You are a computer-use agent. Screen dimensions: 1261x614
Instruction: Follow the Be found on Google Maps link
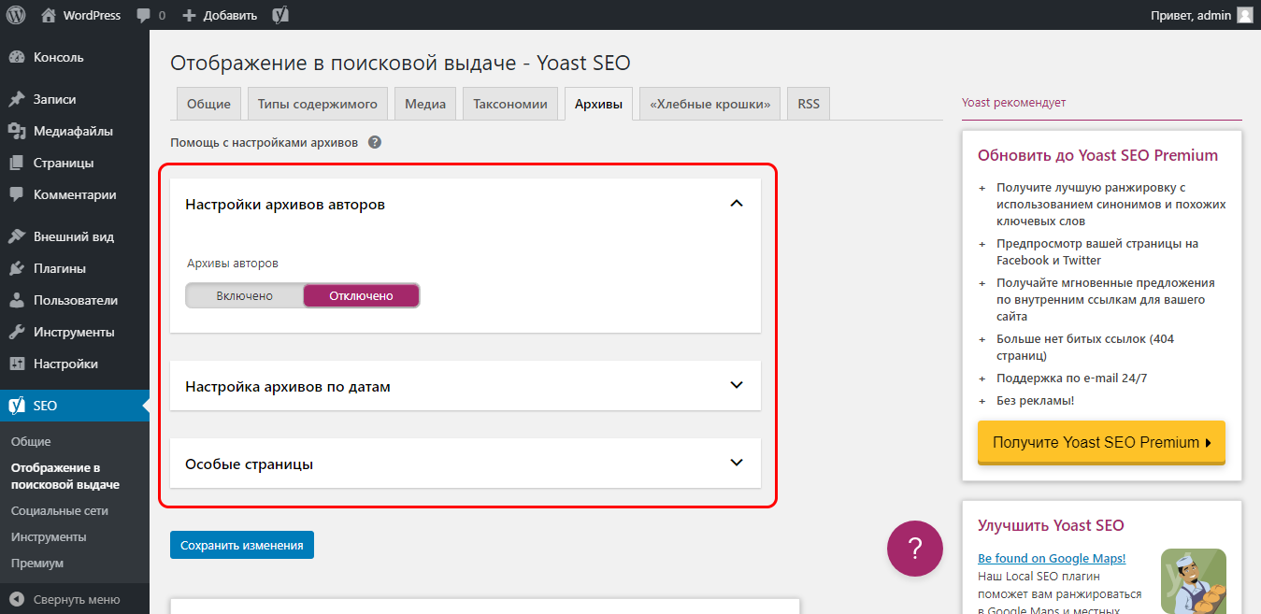[1051, 558]
